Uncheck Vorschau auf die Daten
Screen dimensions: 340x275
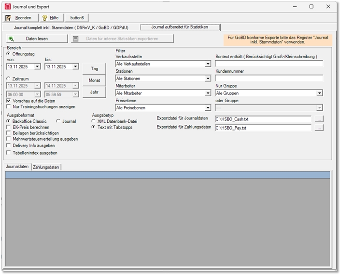[x=9, y=101]
